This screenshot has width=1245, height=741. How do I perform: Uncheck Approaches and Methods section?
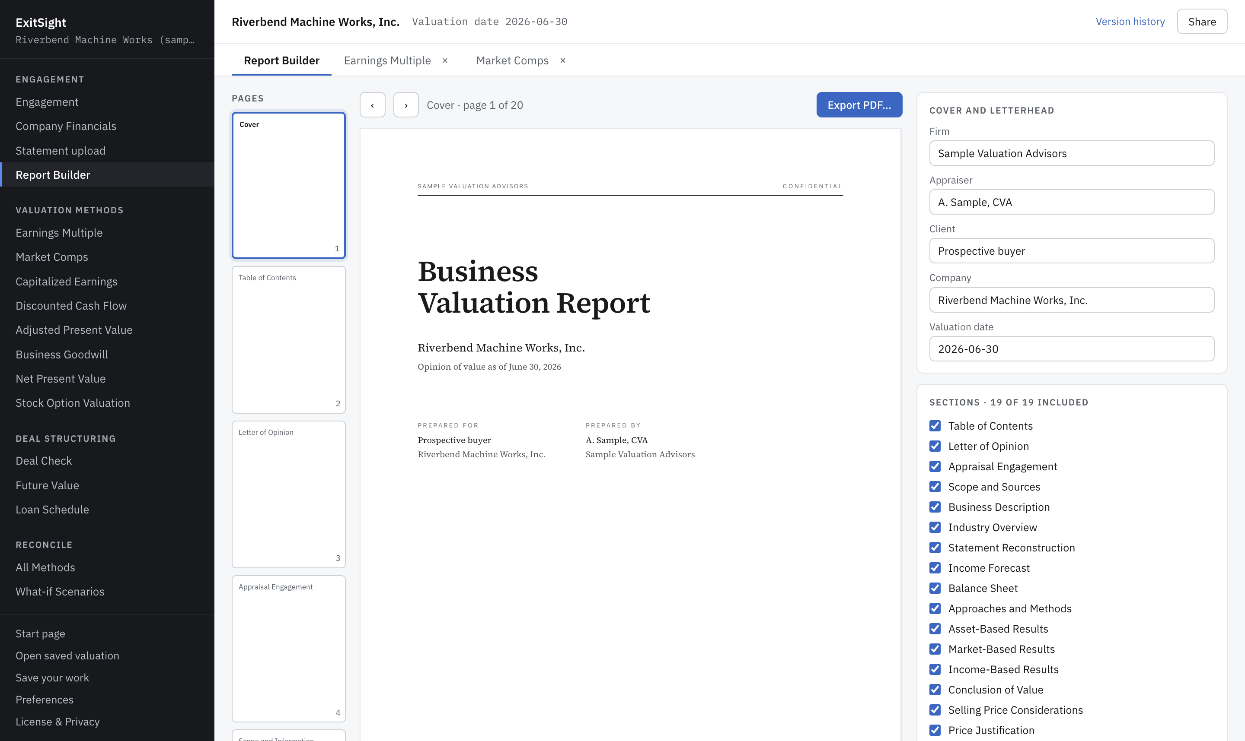(935, 609)
